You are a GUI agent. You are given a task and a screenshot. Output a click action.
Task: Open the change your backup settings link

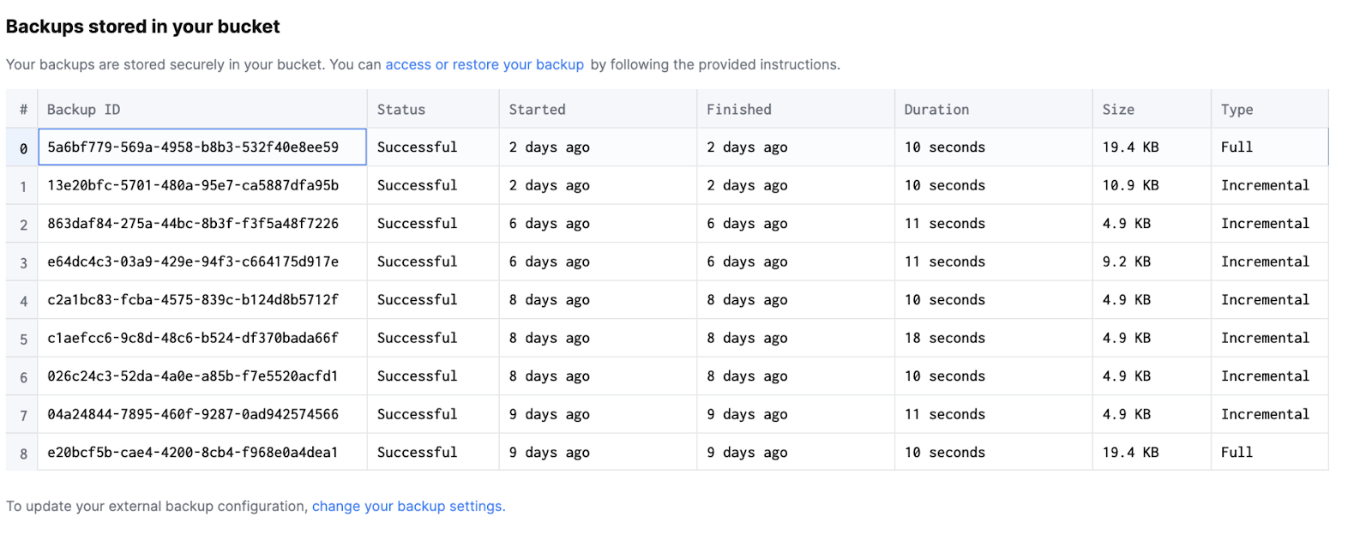click(407, 507)
